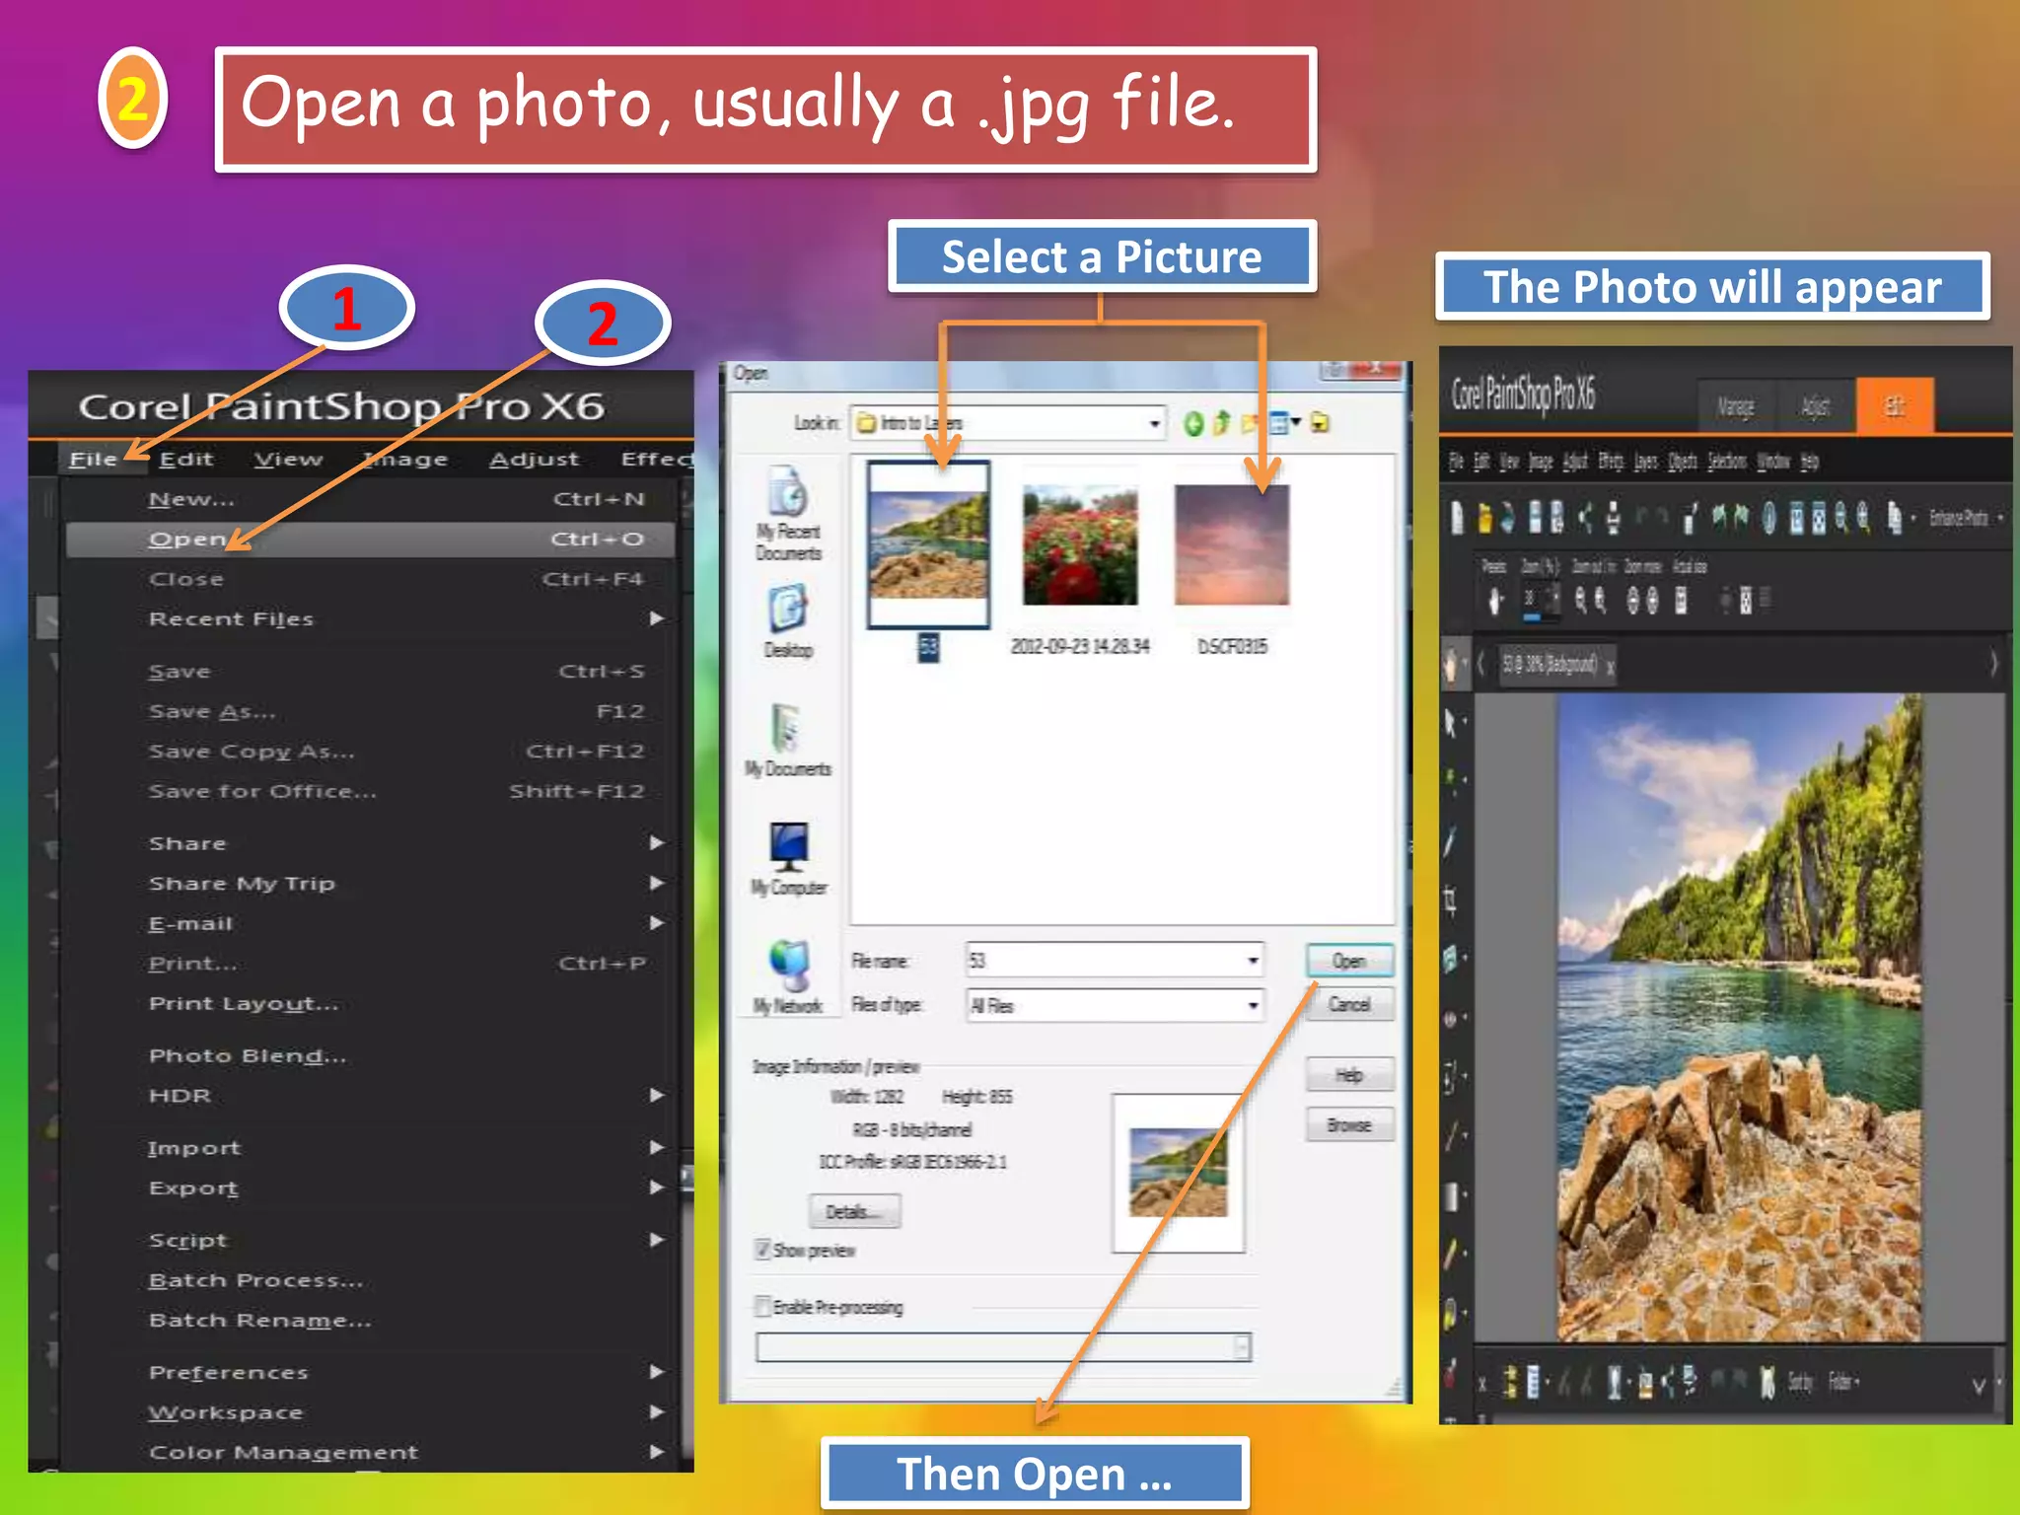Choose Save As... from the File menu
Image resolution: width=2020 pixels, height=1515 pixels.
click(x=371, y=711)
